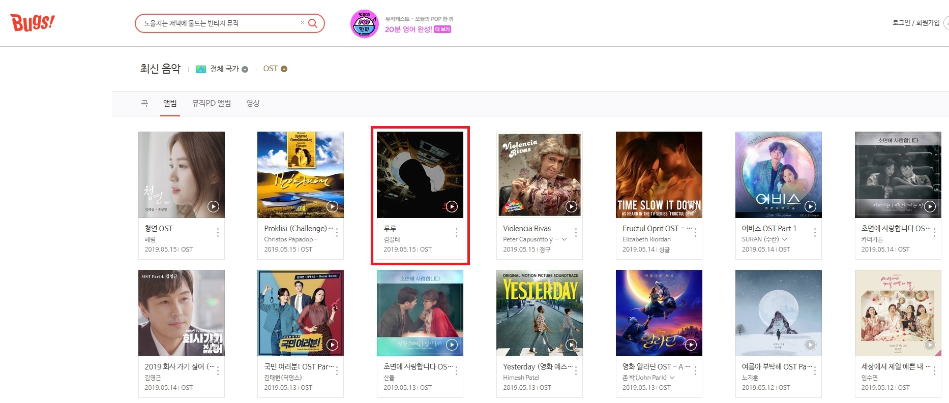Clear the search text with the X icon

pyautogui.click(x=302, y=23)
